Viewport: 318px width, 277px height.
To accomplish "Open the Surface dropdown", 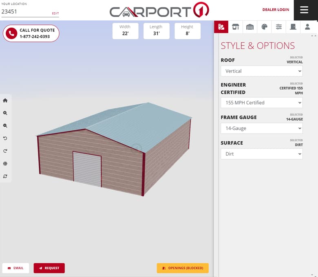I will pyautogui.click(x=261, y=154).
